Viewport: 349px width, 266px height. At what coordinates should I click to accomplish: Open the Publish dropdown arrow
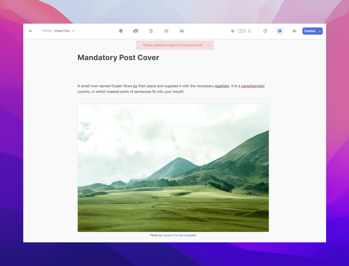tap(320, 31)
